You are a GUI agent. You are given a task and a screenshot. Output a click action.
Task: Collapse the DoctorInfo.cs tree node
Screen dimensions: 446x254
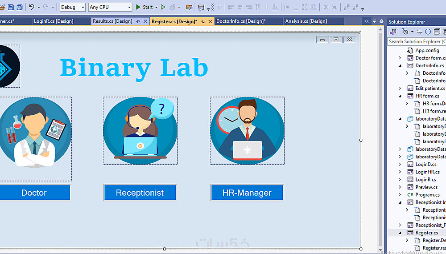click(x=400, y=65)
